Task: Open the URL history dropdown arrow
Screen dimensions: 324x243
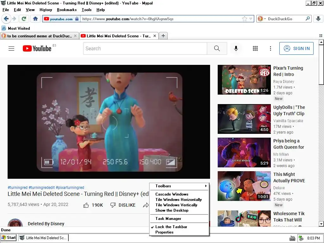Action: coord(251,19)
